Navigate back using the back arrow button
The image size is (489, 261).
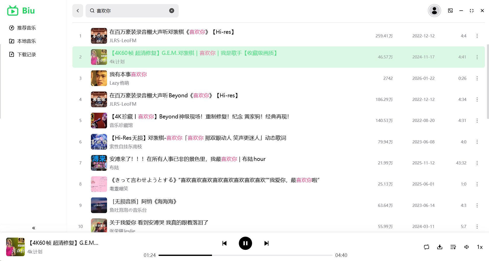(77, 10)
